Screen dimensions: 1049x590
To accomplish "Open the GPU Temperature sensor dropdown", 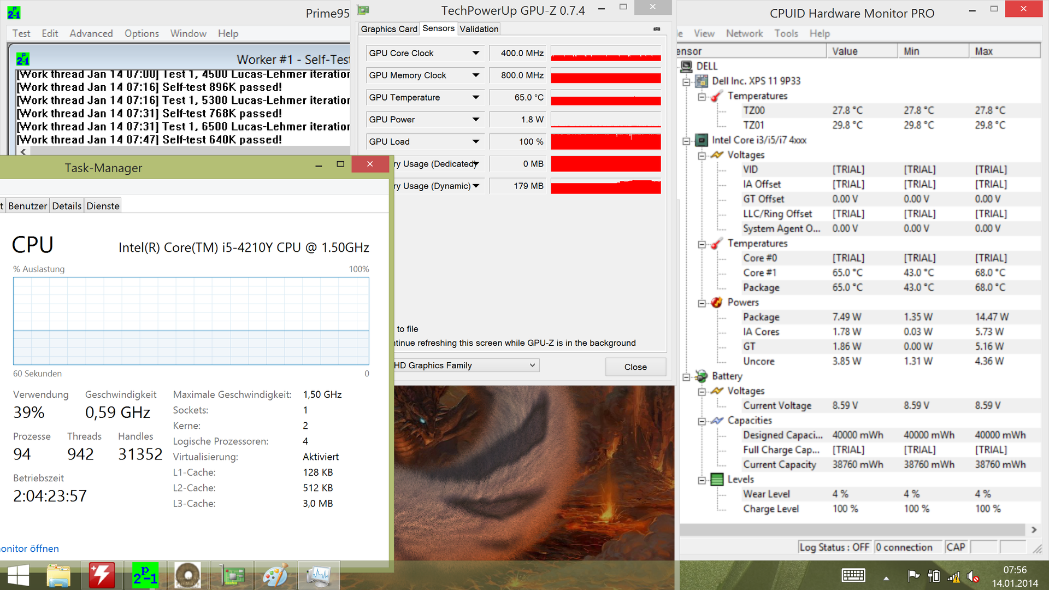I will pos(476,97).
